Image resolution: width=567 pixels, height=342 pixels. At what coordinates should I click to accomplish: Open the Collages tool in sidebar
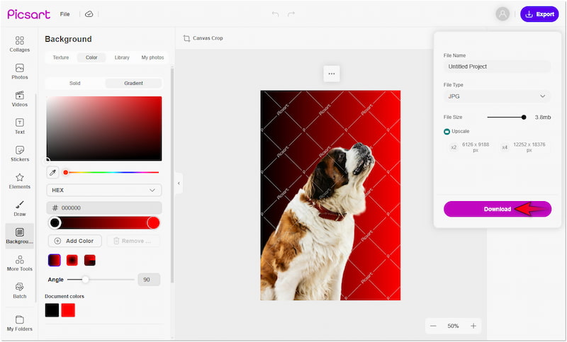19,44
